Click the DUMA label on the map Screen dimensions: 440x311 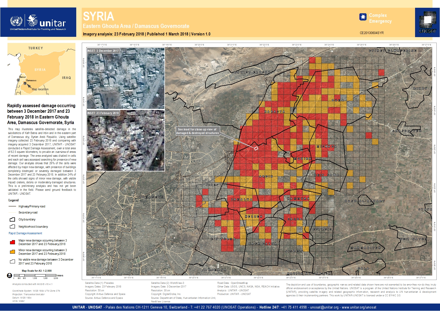click(338, 100)
